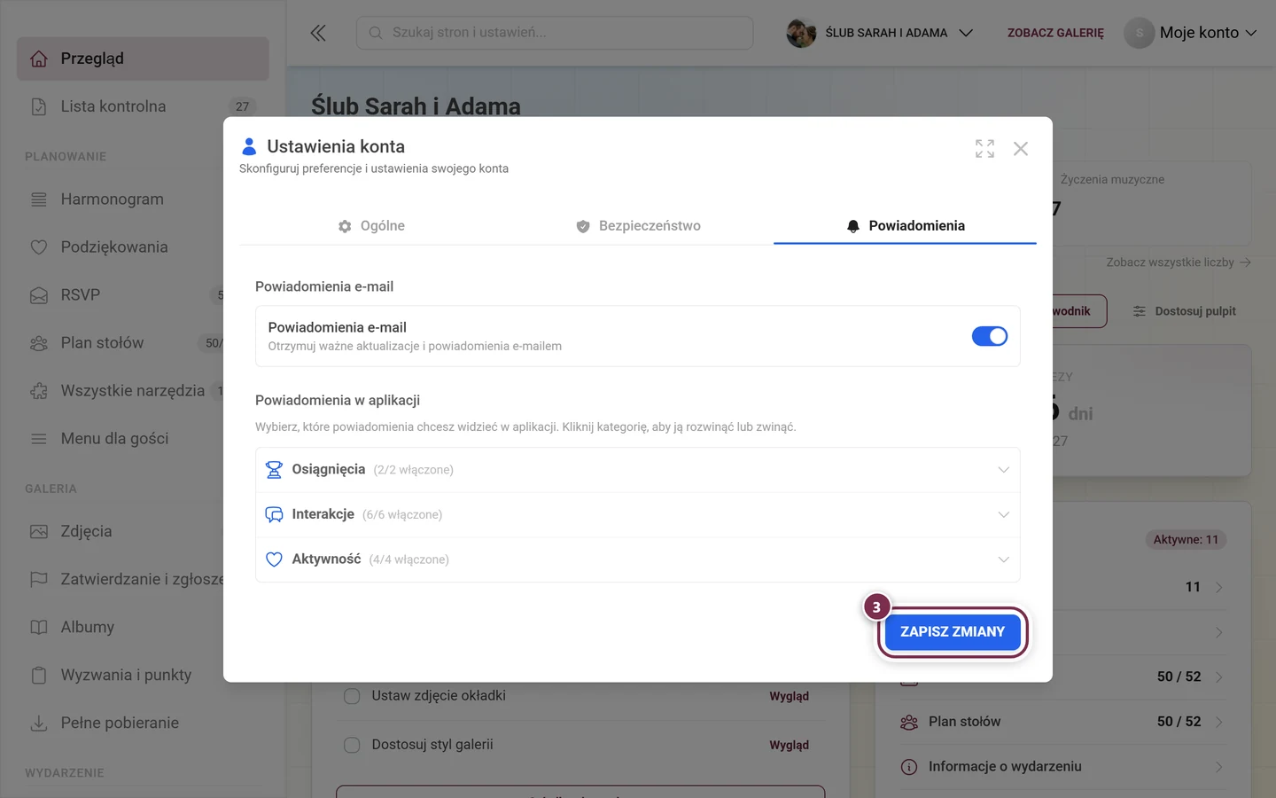
Task: Click the Osiągnięcia trophy icon
Action: (x=274, y=470)
